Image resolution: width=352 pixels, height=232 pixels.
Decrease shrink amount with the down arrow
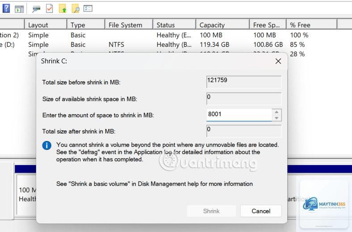(x=277, y=118)
